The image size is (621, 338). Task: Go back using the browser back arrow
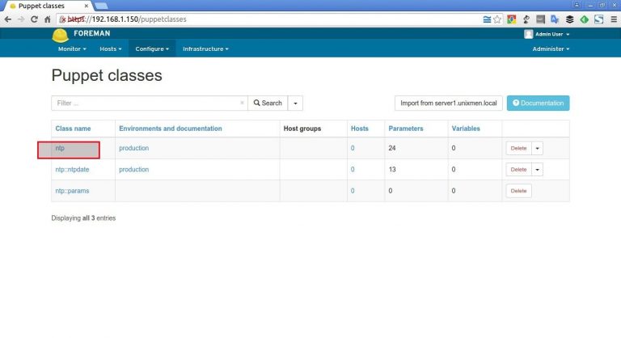8,19
